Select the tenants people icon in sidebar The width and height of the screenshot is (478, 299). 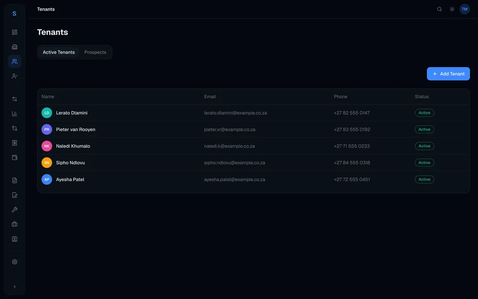(x=14, y=61)
